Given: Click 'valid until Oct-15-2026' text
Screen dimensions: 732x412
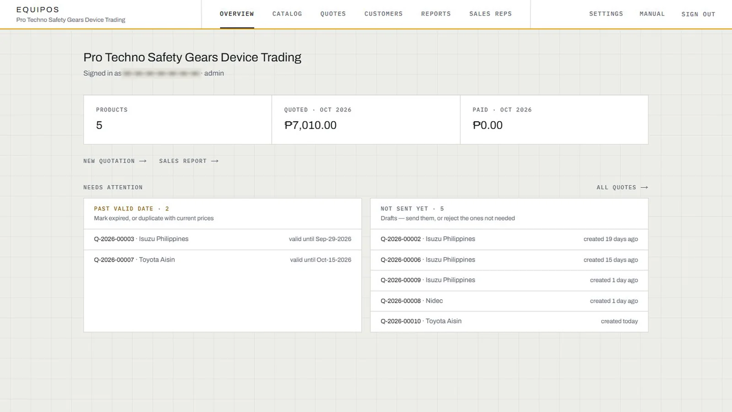Looking at the screenshot, I should (x=320, y=259).
